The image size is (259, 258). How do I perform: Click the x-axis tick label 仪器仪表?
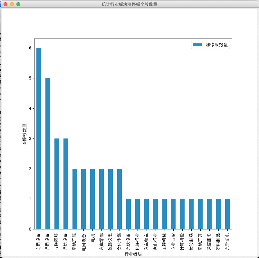click(x=110, y=242)
